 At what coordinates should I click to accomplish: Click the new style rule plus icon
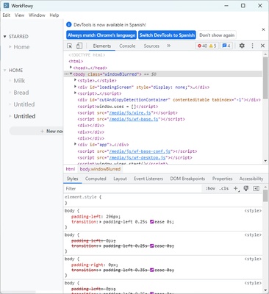tap(236, 188)
